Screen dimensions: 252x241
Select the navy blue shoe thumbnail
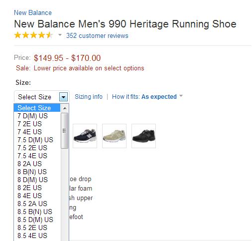pyautogui.click(x=85, y=136)
